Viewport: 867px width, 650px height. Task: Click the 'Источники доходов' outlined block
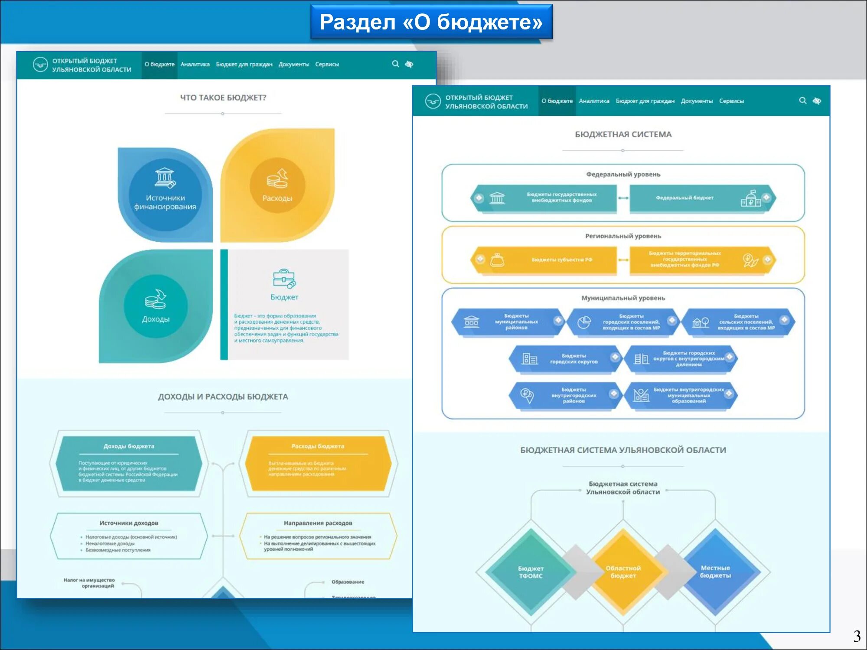pyautogui.click(x=129, y=536)
